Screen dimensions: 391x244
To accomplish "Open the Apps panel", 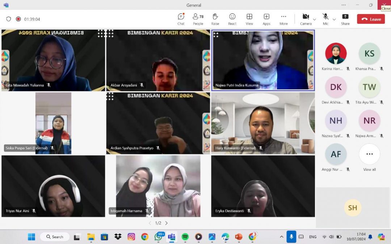I will [266, 19].
